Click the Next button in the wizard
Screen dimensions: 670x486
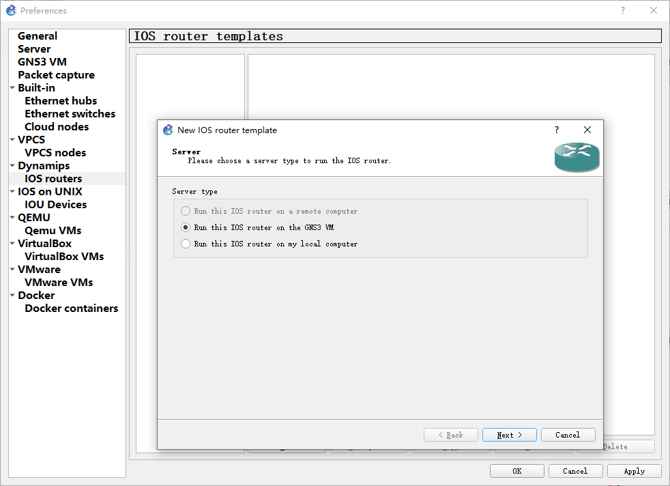(x=510, y=435)
